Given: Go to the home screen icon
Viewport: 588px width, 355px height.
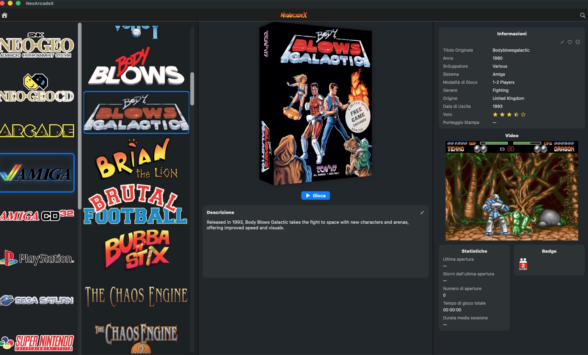Looking at the screenshot, I should click(x=5, y=15).
